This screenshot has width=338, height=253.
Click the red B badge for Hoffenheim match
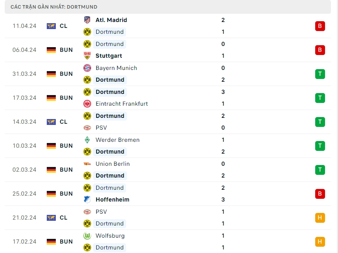pyautogui.click(x=320, y=194)
